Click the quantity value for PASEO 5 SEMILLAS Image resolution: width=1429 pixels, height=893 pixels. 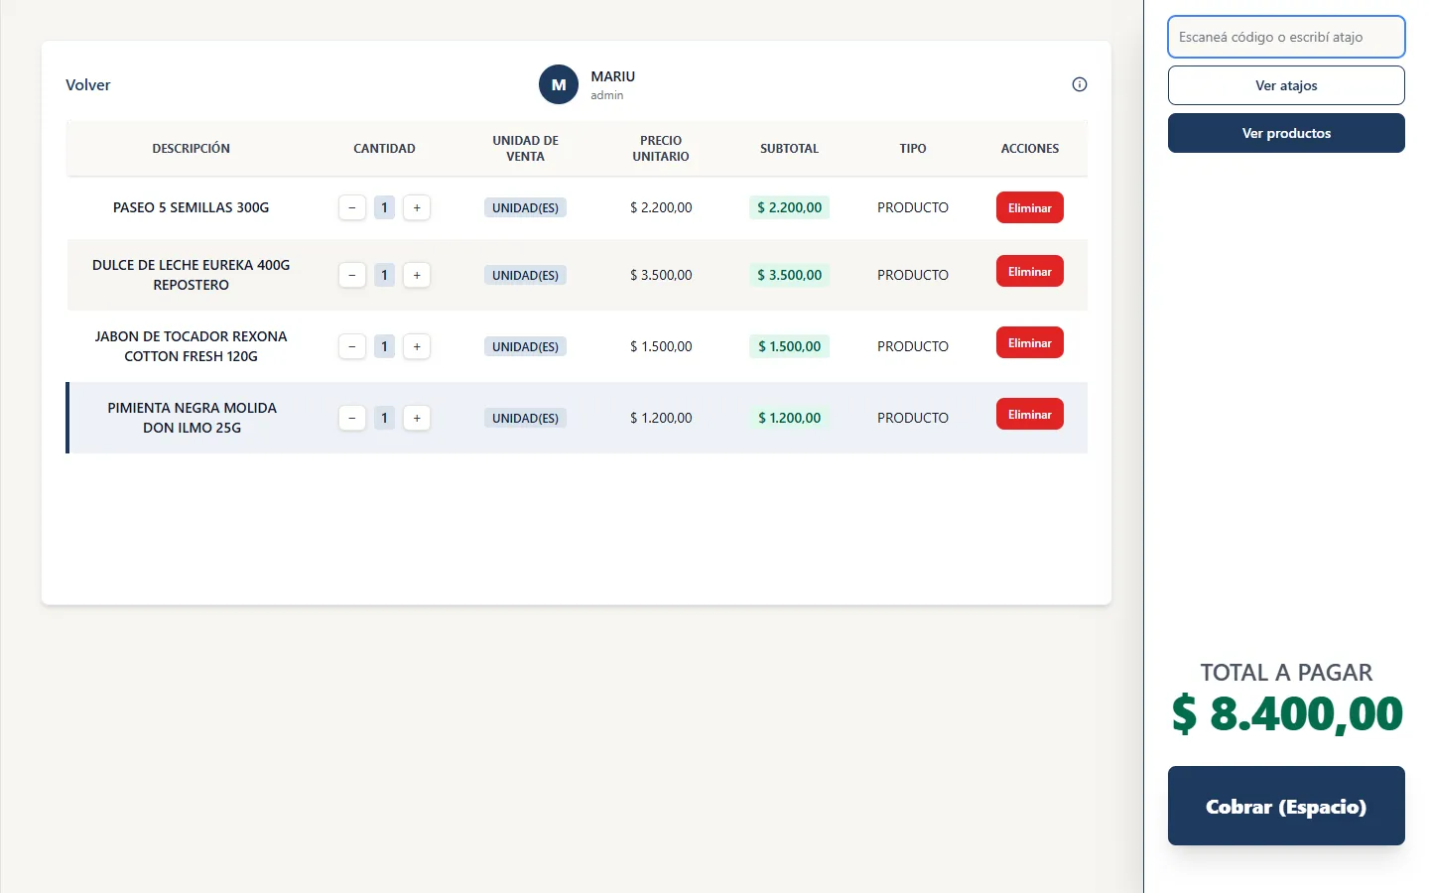[384, 207]
